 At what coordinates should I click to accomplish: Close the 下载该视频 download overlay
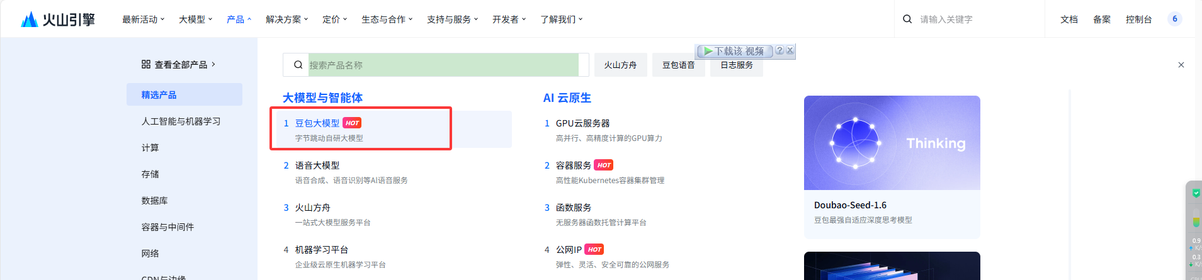click(790, 50)
